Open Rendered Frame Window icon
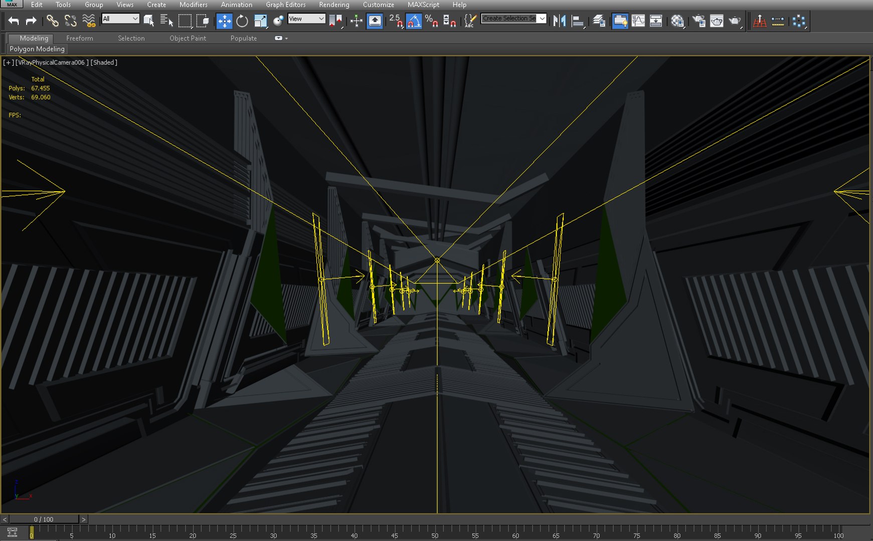873x541 pixels. (x=717, y=21)
